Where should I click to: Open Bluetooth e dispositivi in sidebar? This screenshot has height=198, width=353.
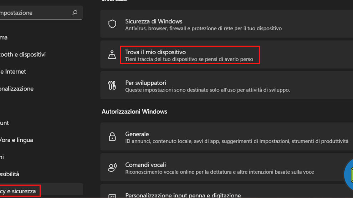click(23, 54)
